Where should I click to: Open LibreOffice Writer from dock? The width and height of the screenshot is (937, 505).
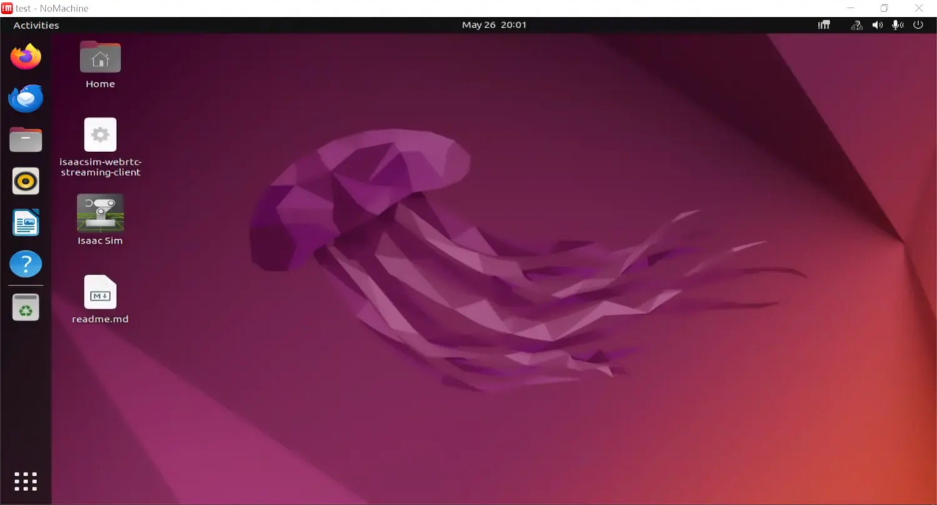pos(26,223)
